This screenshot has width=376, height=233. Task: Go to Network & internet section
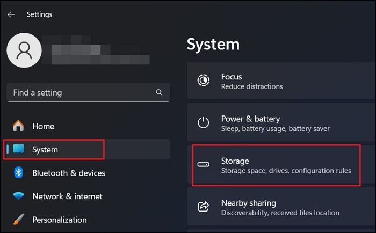click(67, 196)
